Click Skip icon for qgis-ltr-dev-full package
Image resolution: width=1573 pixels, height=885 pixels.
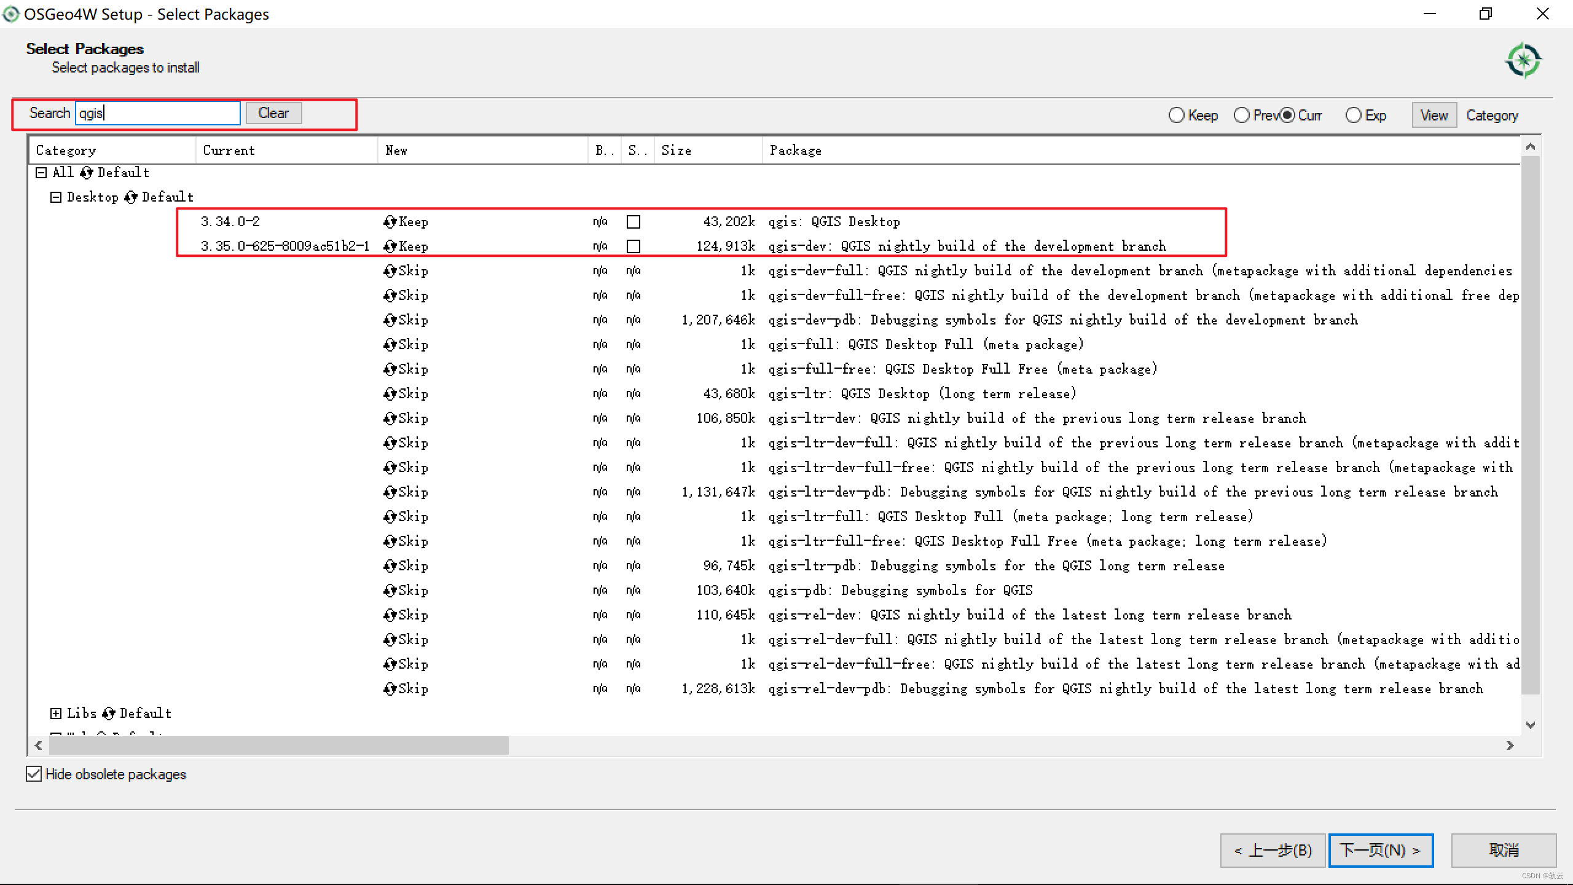tap(390, 443)
